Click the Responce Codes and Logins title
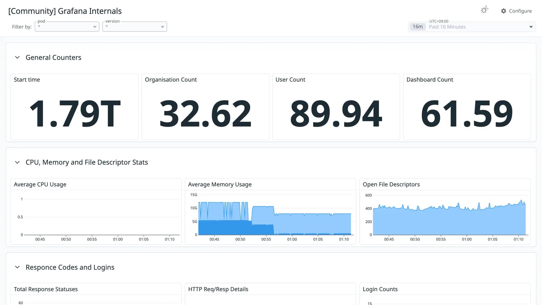The image size is (542, 305). coord(70,267)
